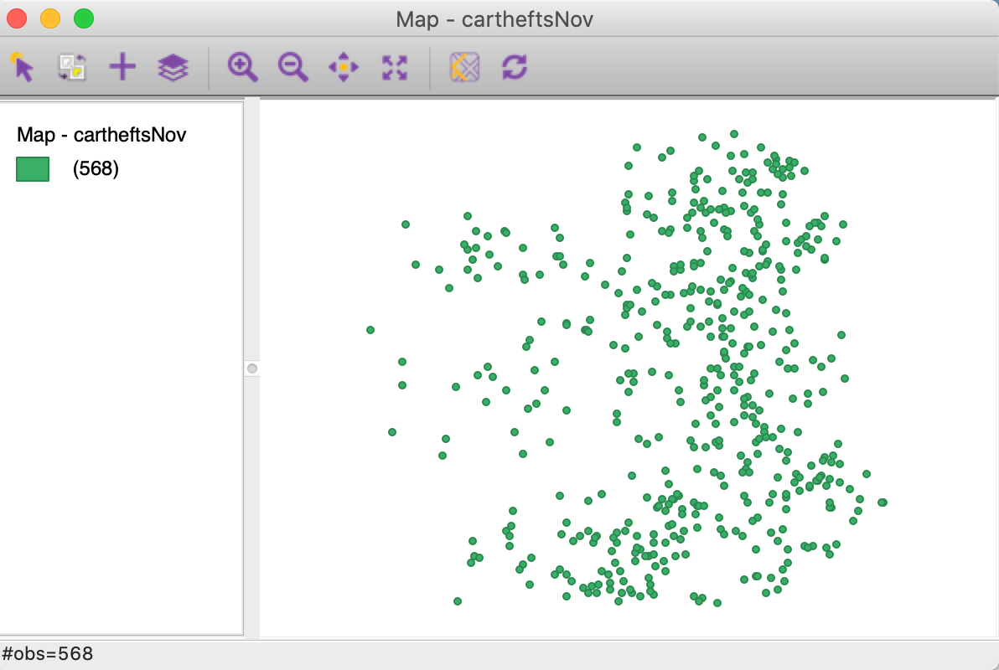Click the green legend color swatch
999x670 pixels.
point(33,169)
